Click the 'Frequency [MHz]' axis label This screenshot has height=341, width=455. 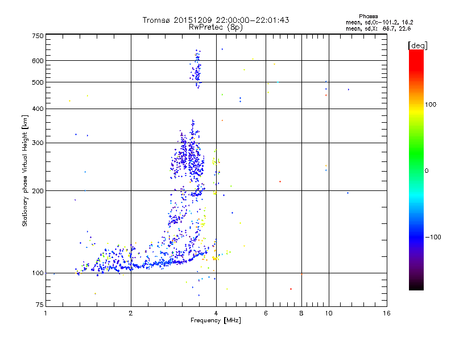coord(216,321)
